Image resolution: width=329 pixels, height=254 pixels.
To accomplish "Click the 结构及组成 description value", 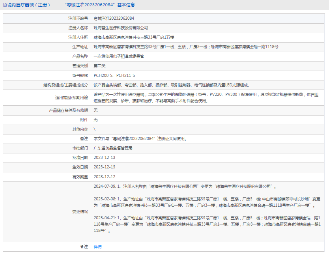I will pyautogui.click(x=172, y=85).
